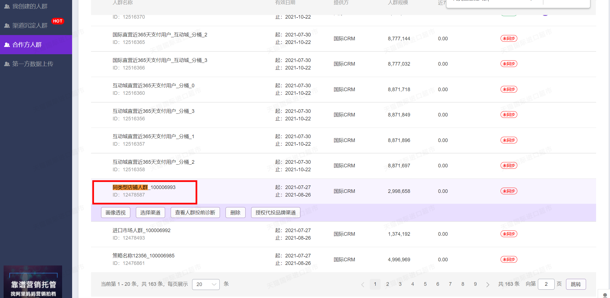
Task: Select page 3 in pagination
Action: (400, 284)
